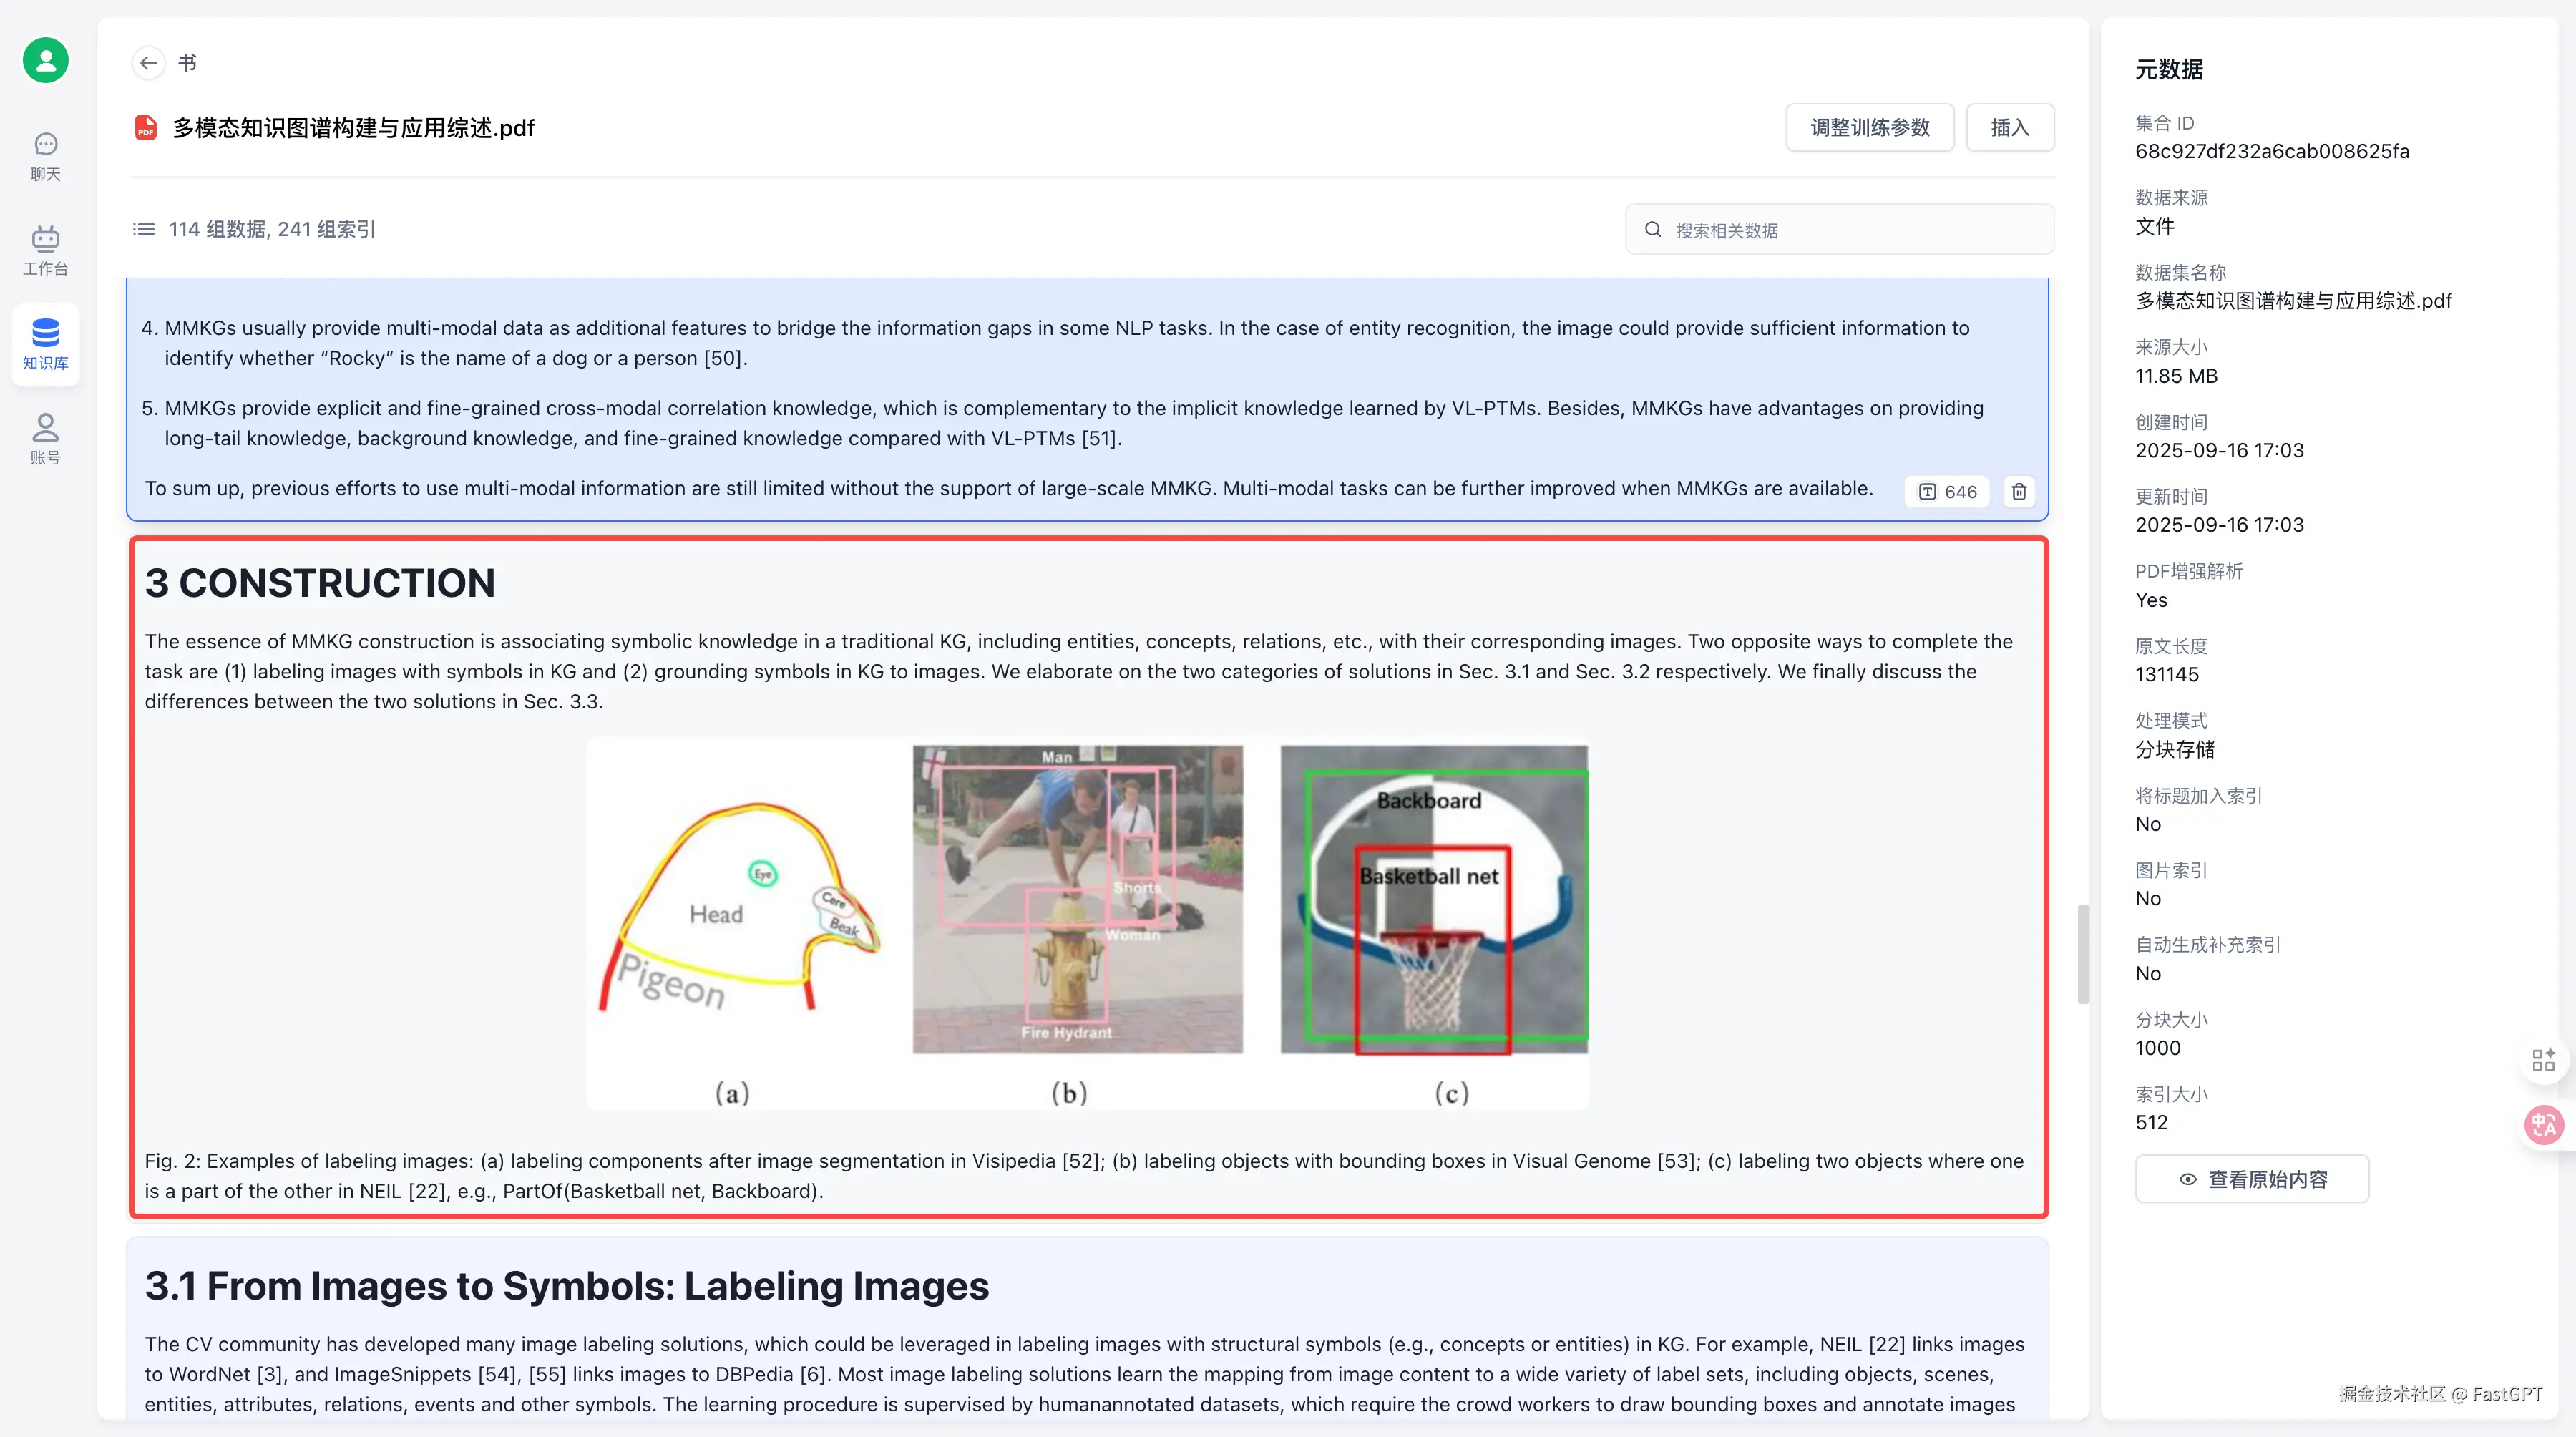Click the 插入 insert button

(x=2009, y=128)
